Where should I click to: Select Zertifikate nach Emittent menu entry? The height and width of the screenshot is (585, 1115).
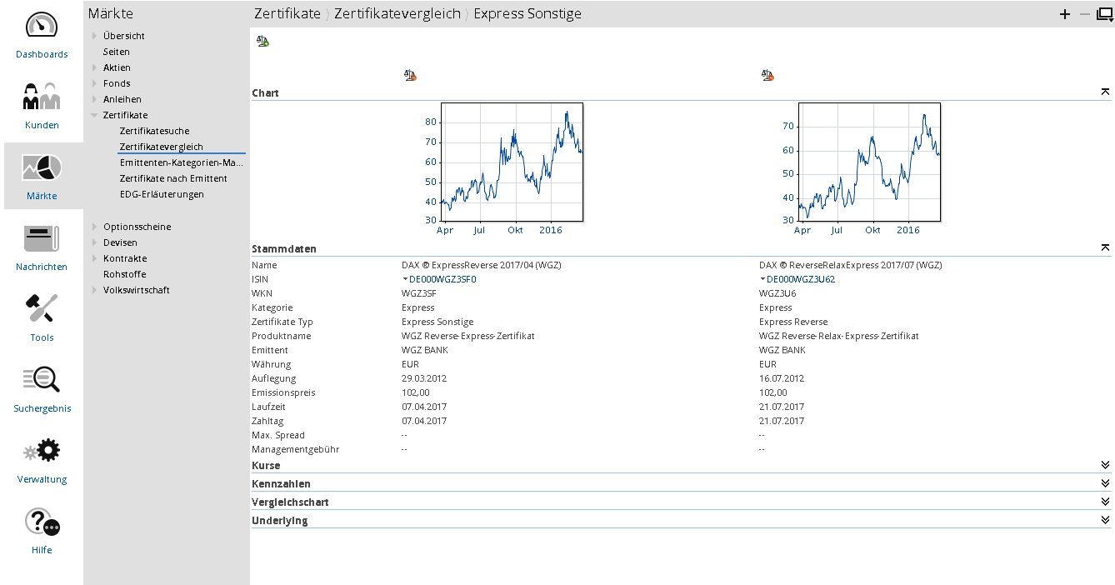pyautogui.click(x=173, y=178)
